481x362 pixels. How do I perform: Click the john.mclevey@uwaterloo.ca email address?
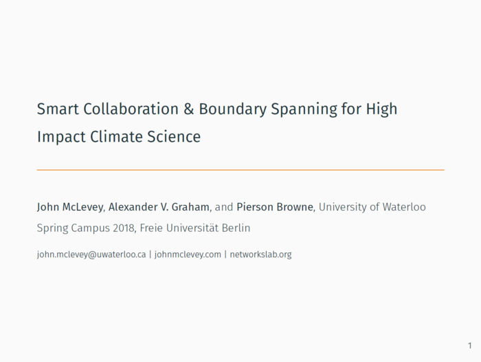91,255
